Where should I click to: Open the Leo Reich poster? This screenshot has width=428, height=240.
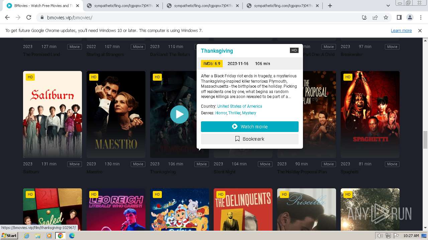(x=116, y=210)
